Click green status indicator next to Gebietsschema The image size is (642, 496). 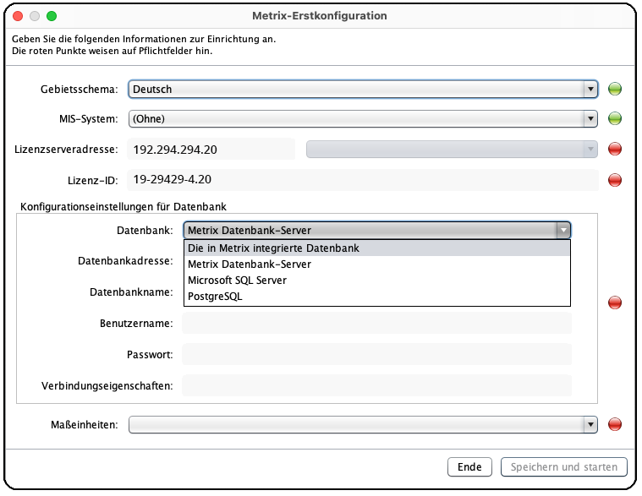click(615, 89)
